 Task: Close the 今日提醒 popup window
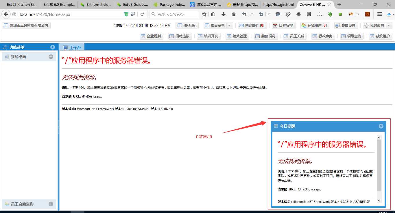[x=381, y=126]
